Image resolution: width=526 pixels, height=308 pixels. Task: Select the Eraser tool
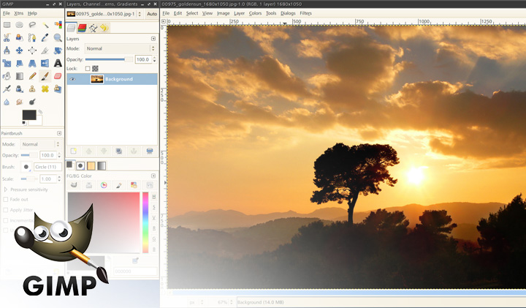click(x=58, y=76)
